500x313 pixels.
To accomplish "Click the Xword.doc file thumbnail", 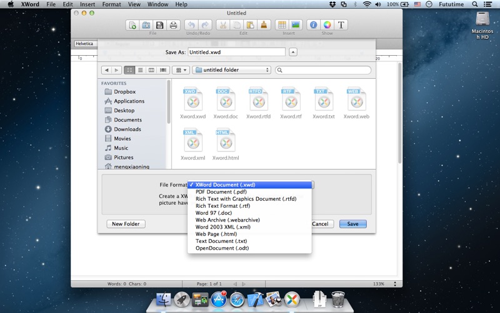I will click(x=226, y=99).
